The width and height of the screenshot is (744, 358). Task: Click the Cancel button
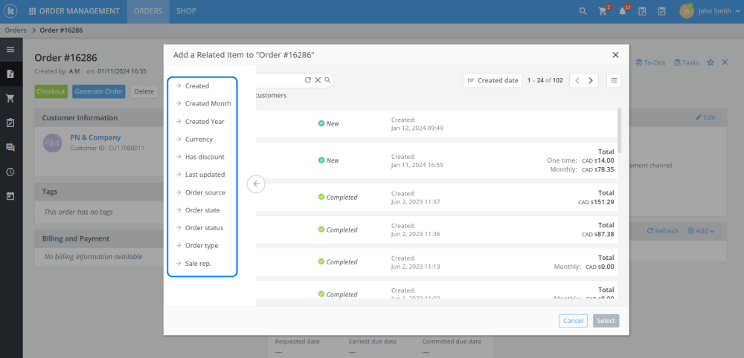[x=573, y=321]
